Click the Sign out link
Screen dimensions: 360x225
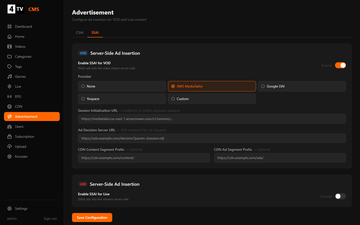pyautogui.click(x=50, y=218)
